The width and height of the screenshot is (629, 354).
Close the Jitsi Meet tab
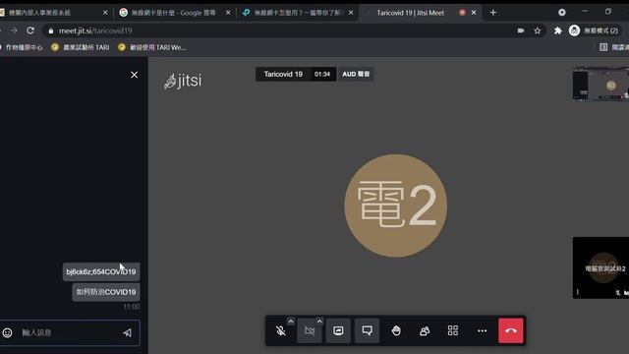pyautogui.click(x=474, y=13)
